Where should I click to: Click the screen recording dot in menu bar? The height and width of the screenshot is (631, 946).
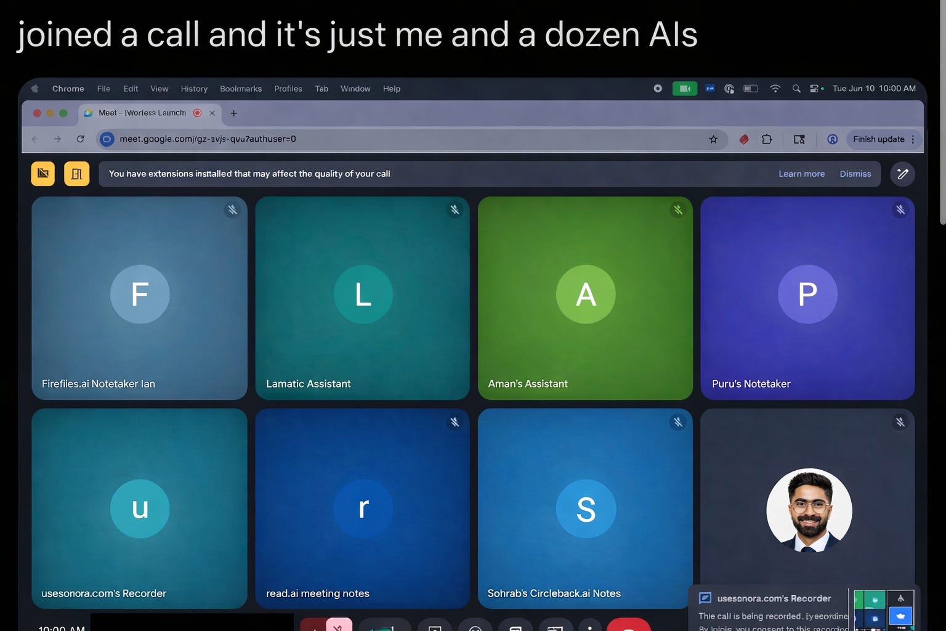(x=658, y=89)
